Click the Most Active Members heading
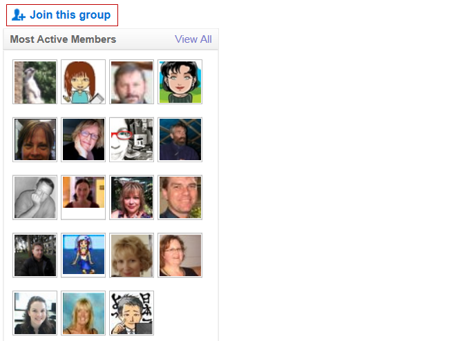The width and height of the screenshot is (449, 341). click(x=63, y=39)
